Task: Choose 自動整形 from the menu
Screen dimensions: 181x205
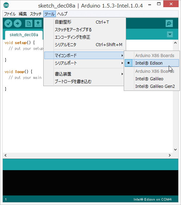Action: [x=85, y=22]
